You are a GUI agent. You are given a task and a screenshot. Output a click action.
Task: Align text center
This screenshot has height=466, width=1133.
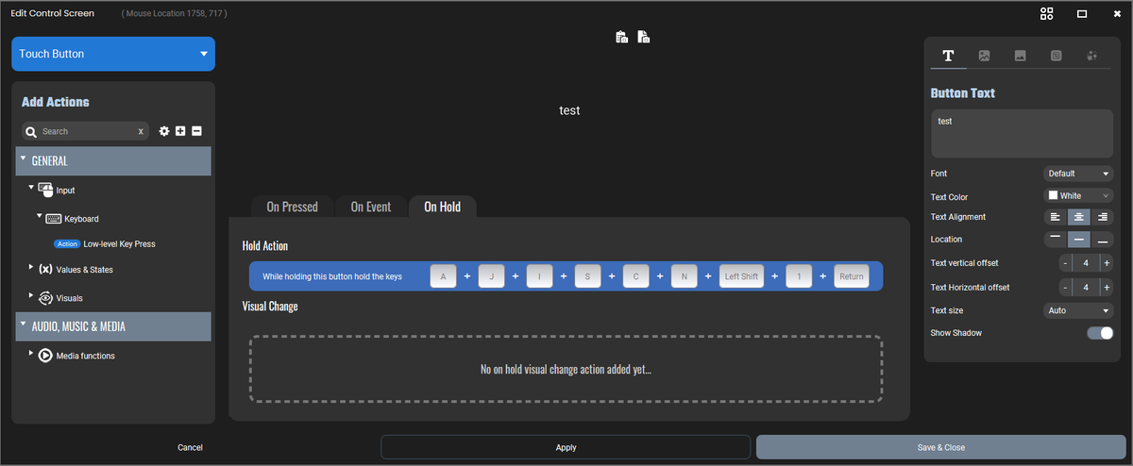[x=1078, y=217]
